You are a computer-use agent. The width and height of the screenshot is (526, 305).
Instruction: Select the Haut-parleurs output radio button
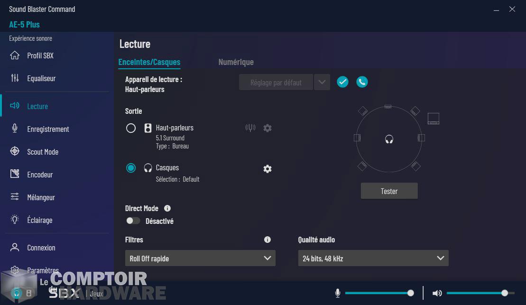[131, 128]
